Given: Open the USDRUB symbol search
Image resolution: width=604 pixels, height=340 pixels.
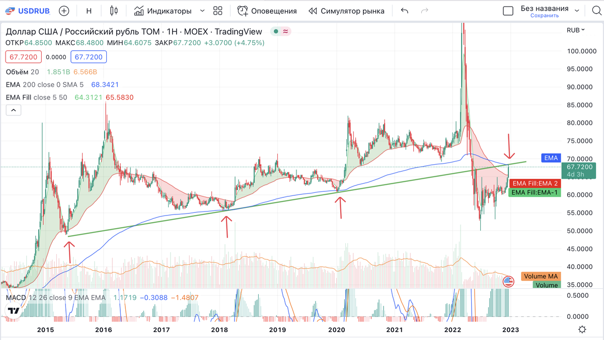Looking at the screenshot, I should 28,11.
